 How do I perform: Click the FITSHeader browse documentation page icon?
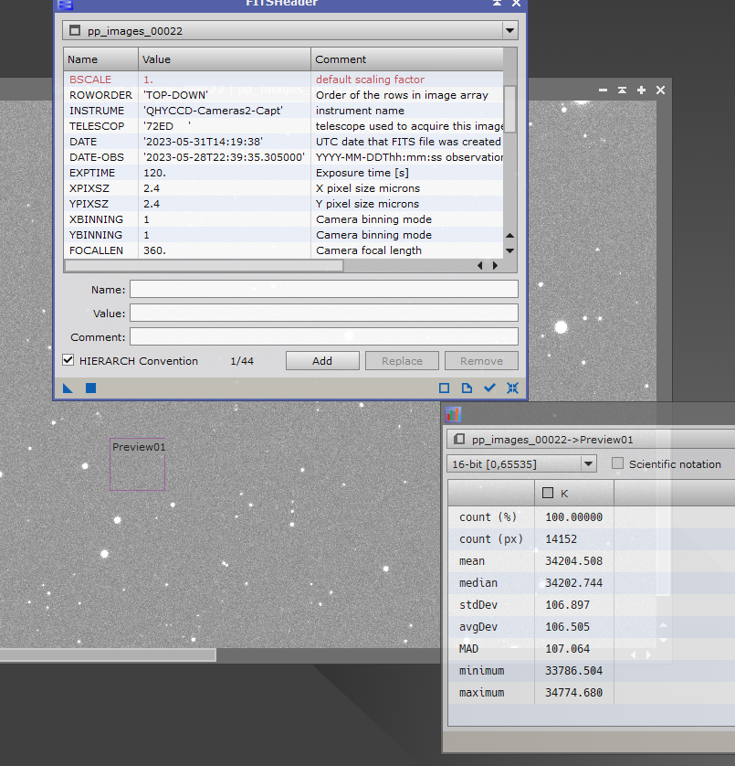coord(467,388)
